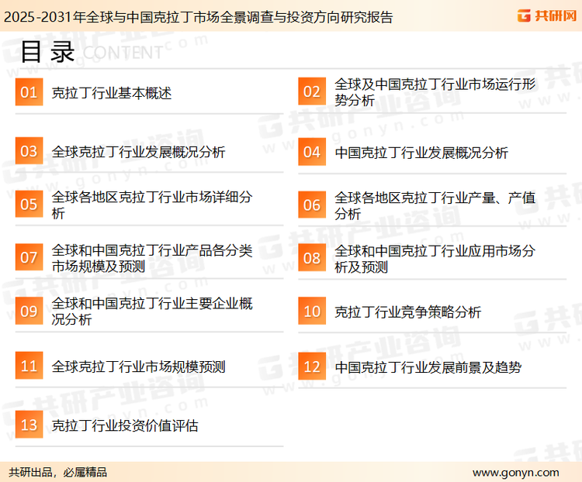Select chapter title 全球和中国克拉丁行业应用市场分析及预测

(x=435, y=259)
